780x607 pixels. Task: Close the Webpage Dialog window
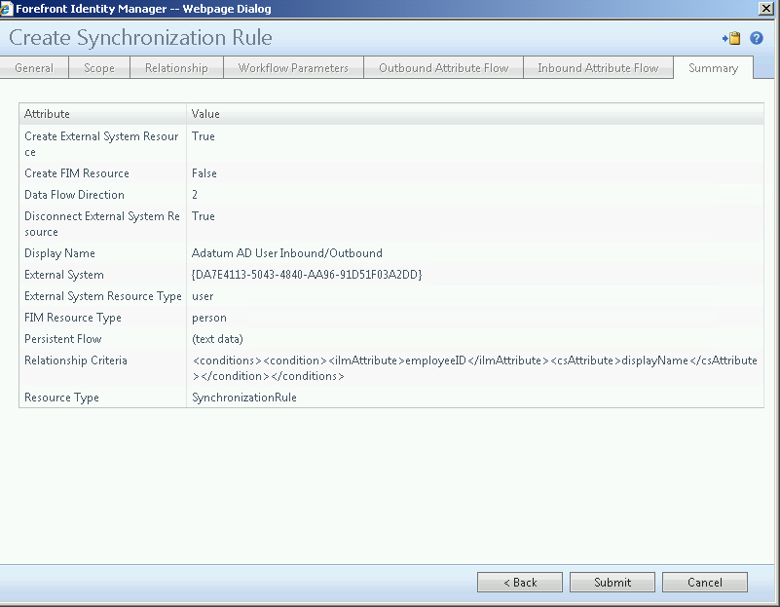(765, 9)
